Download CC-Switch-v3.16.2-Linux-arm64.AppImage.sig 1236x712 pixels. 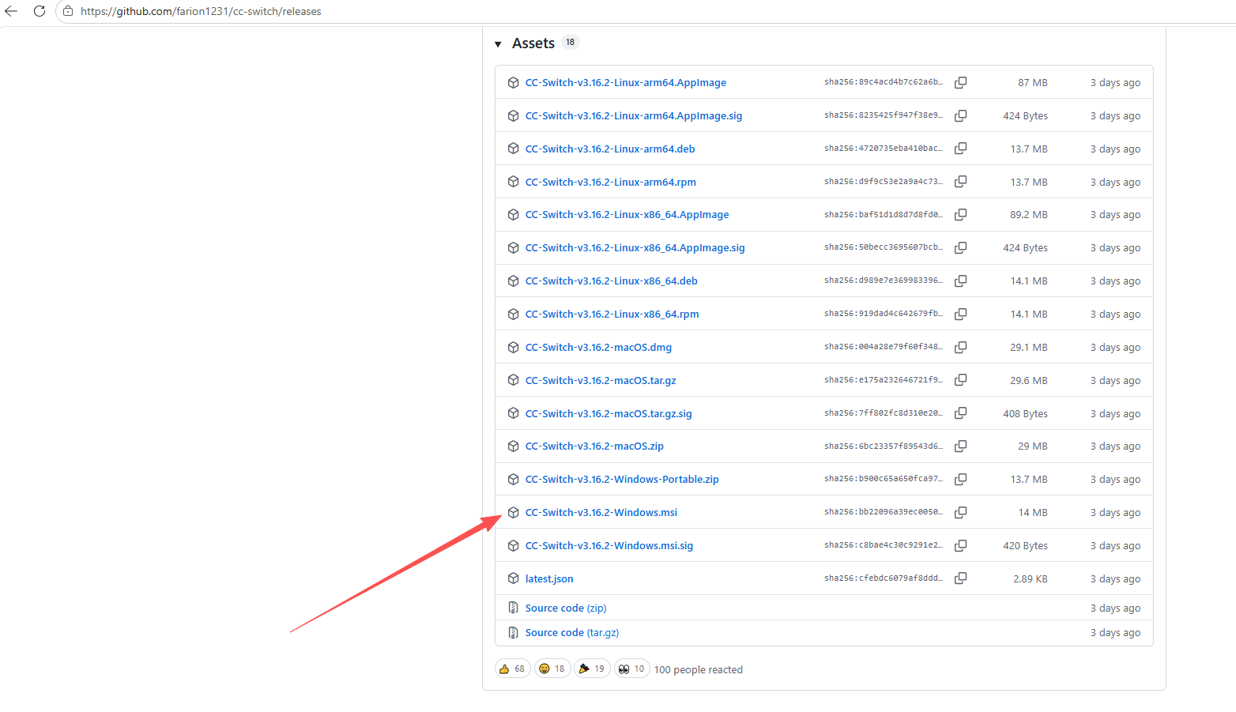click(x=634, y=116)
